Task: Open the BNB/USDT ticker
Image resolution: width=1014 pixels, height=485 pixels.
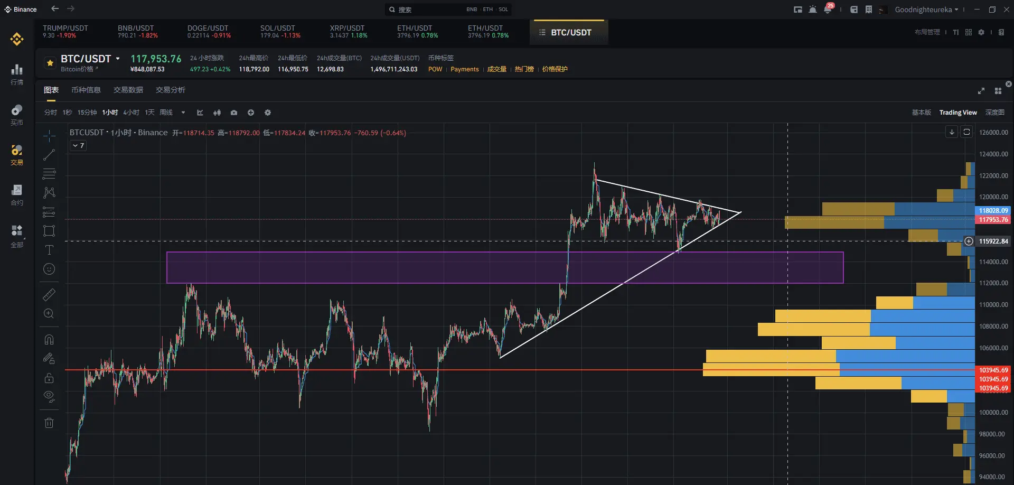Action: (x=137, y=32)
